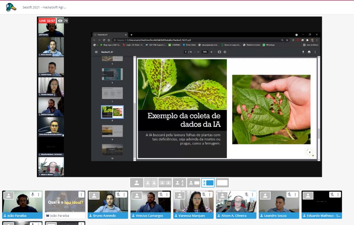
Task: Click the add-to-stage icon on João Paraiba's tile
Action: 8,195
